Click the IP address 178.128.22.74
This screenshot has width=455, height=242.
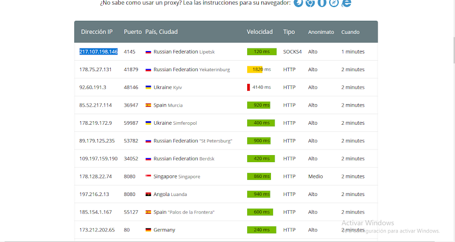click(96, 176)
